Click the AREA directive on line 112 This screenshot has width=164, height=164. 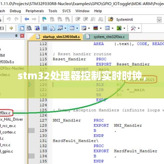tap(99, 44)
